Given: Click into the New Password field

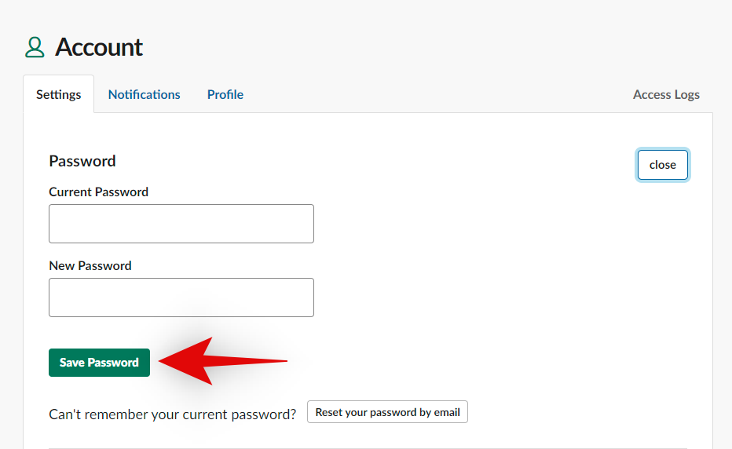Looking at the screenshot, I should [181, 298].
